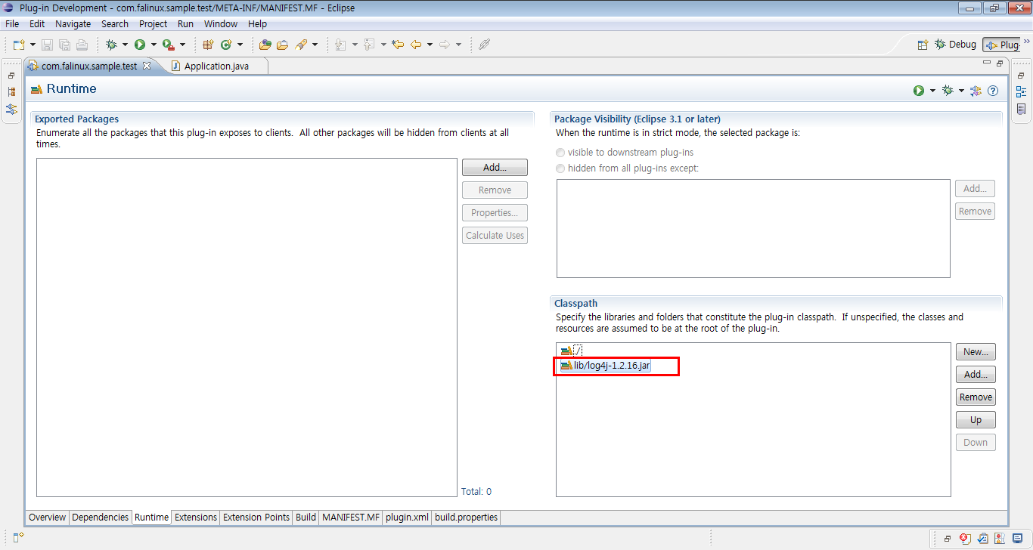Click the New wizard toolbar icon
The height and width of the screenshot is (550, 1033).
(x=19, y=45)
